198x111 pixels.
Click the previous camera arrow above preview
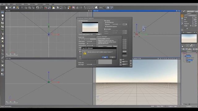183,32
